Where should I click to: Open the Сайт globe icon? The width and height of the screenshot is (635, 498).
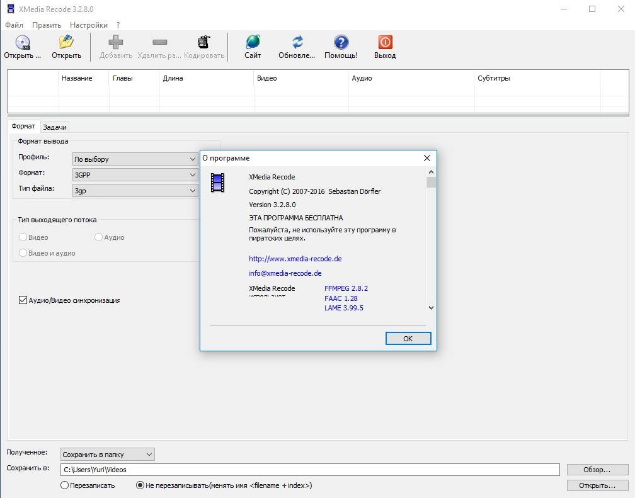click(253, 42)
